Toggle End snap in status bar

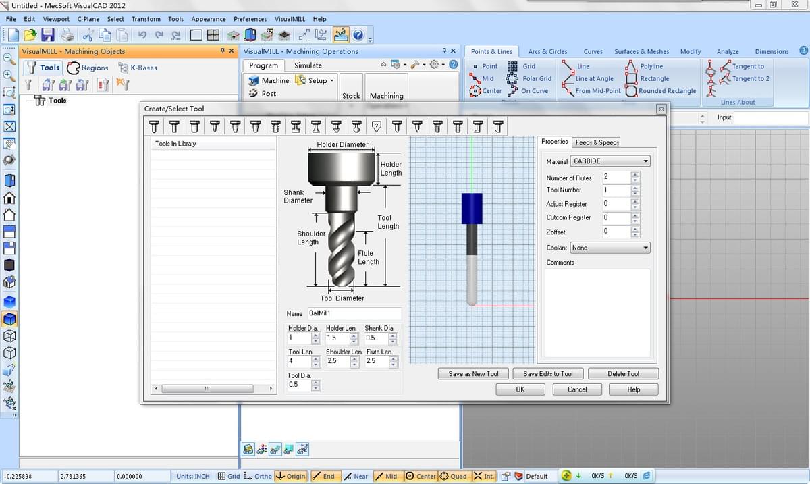tap(324, 476)
